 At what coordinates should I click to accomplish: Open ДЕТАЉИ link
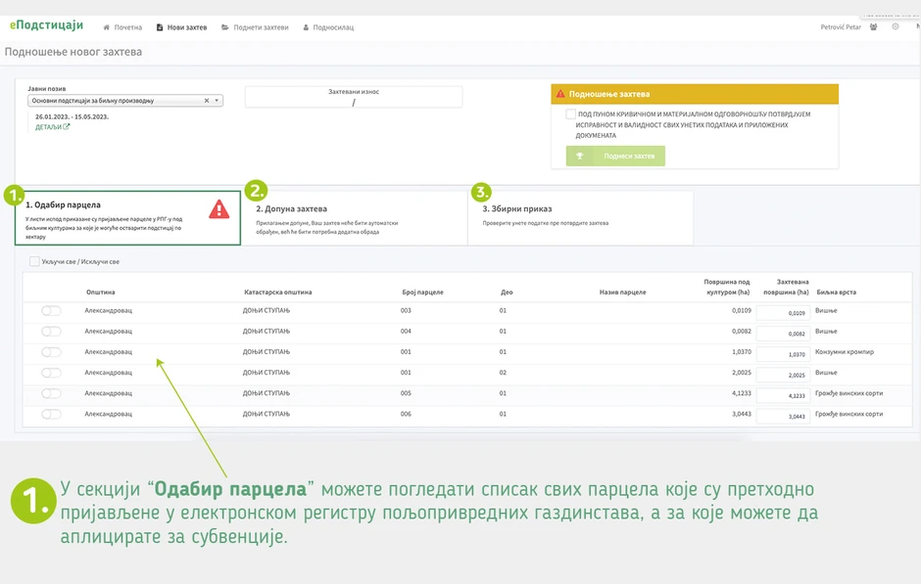coord(52,127)
